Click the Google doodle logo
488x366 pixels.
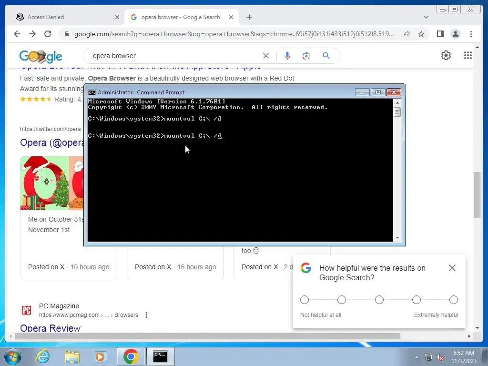pyautogui.click(x=41, y=56)
